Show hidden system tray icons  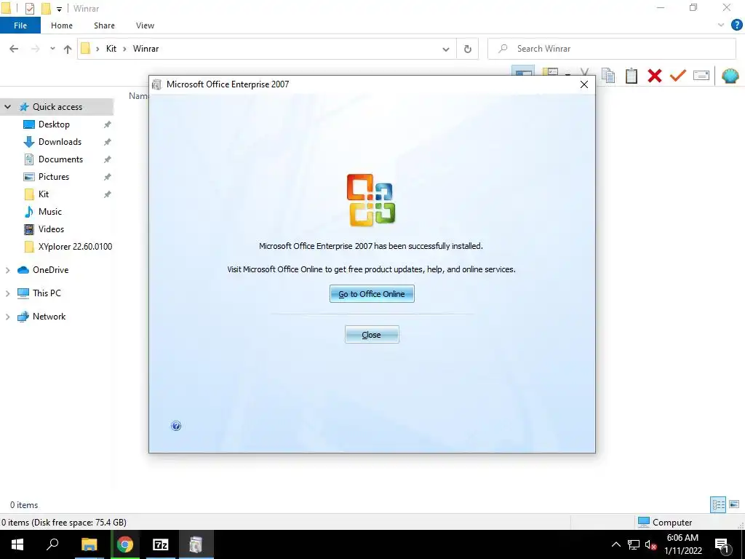[x=615, y=544]
